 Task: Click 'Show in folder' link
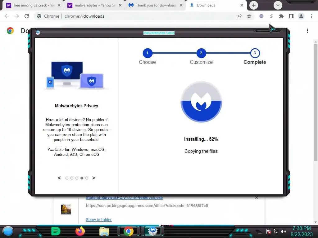tap(99, 220)
